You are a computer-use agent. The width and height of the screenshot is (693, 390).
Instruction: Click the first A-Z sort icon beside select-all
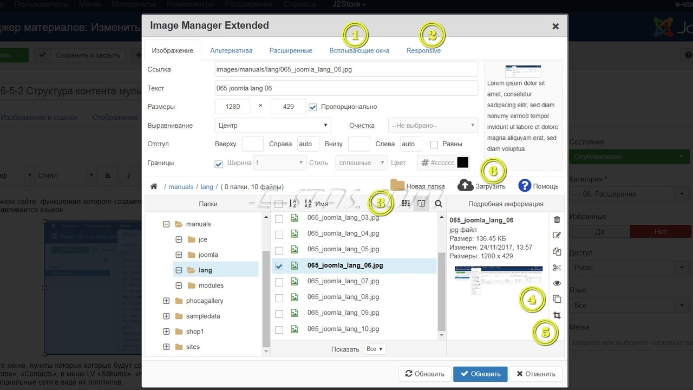point(292,204)
